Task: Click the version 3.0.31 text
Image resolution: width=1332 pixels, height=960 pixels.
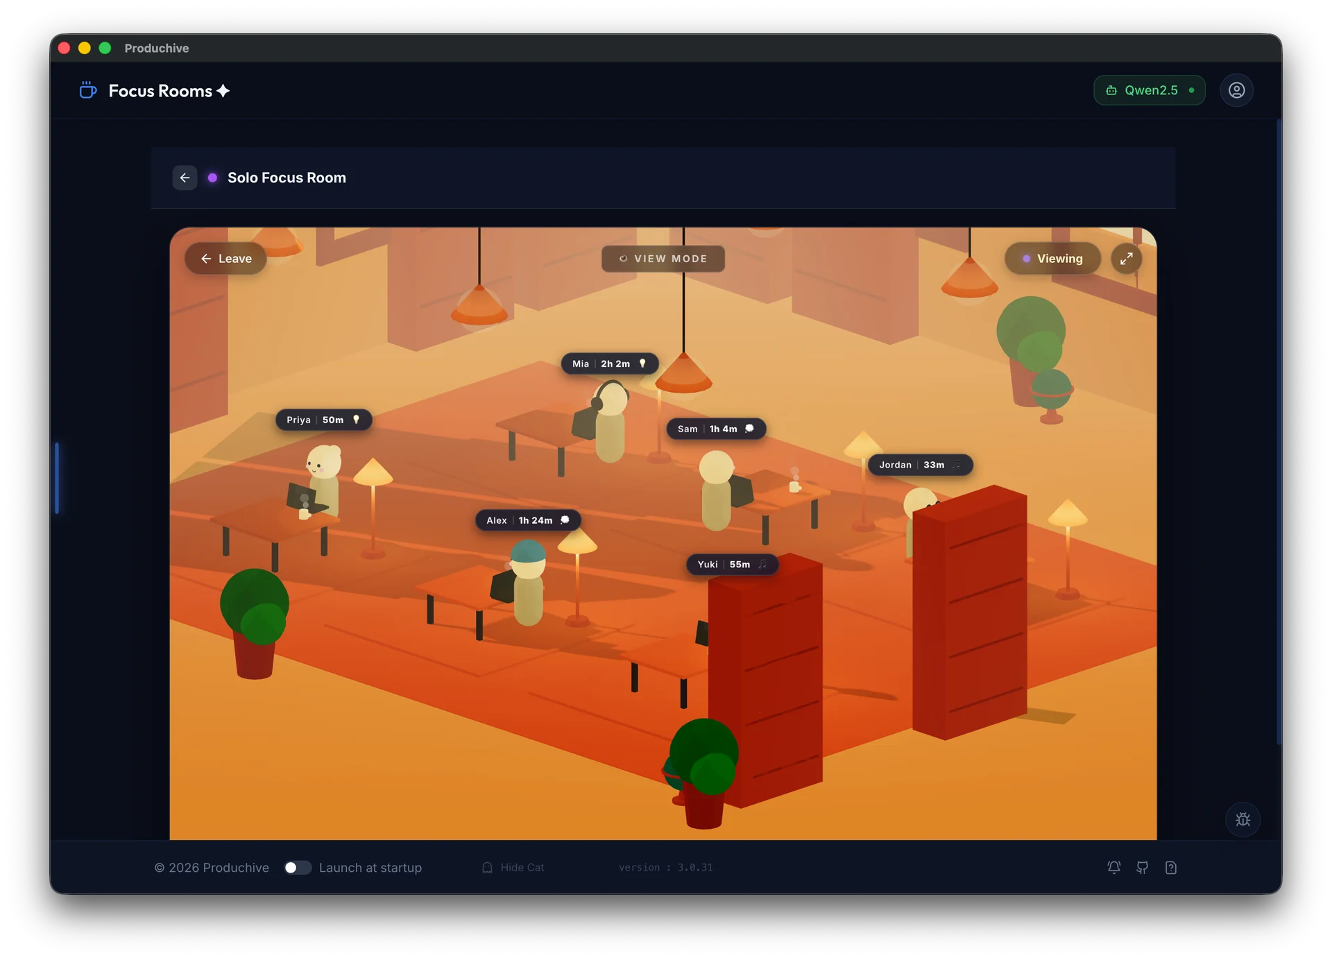Action: 666,868
